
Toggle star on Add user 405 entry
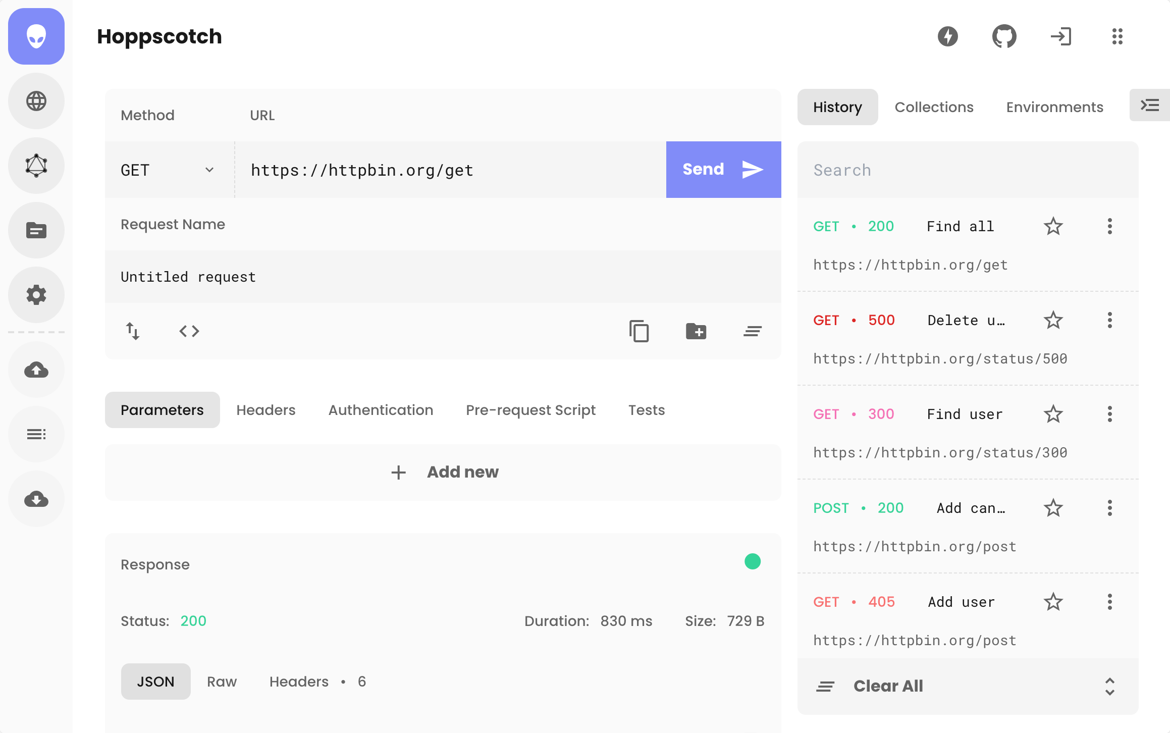1053,602
